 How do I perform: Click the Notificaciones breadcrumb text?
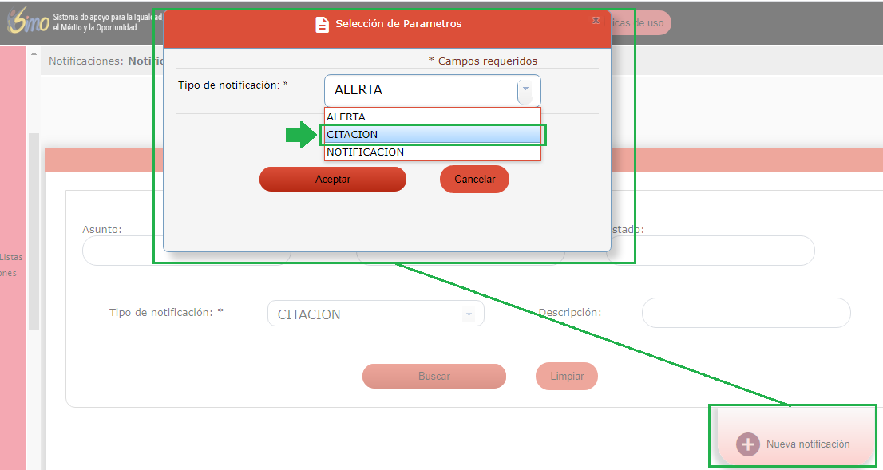(x=85, y=61)
